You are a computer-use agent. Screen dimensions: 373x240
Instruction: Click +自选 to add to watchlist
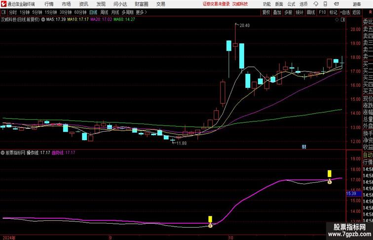pos(345,12)
